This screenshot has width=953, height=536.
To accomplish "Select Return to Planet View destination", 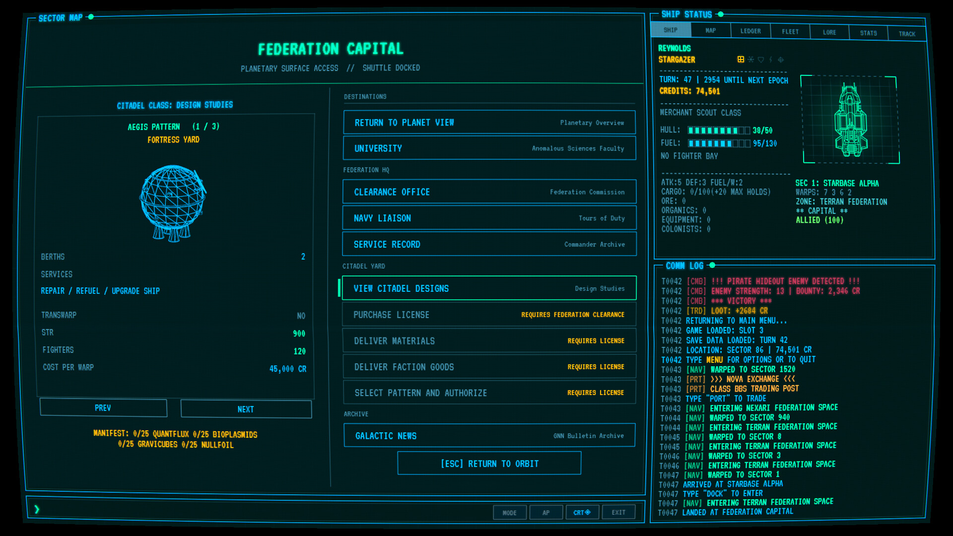I will point(489,123).
